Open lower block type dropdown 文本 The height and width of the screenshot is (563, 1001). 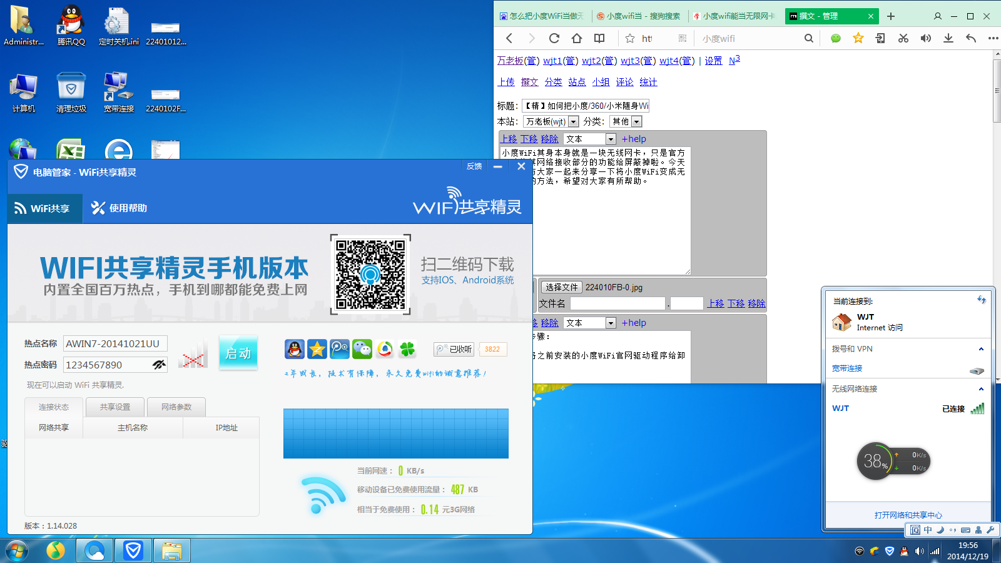pyautogui.click(x=590, y=323)
